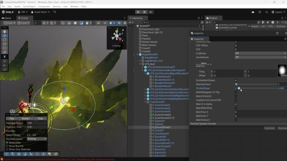Select the Hand view tool
The image size is (287, 161).
(4, 31)
